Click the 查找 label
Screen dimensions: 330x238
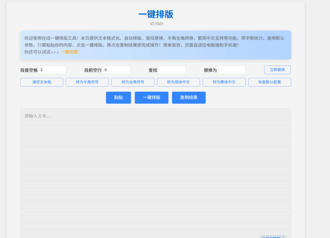(153, 70)
